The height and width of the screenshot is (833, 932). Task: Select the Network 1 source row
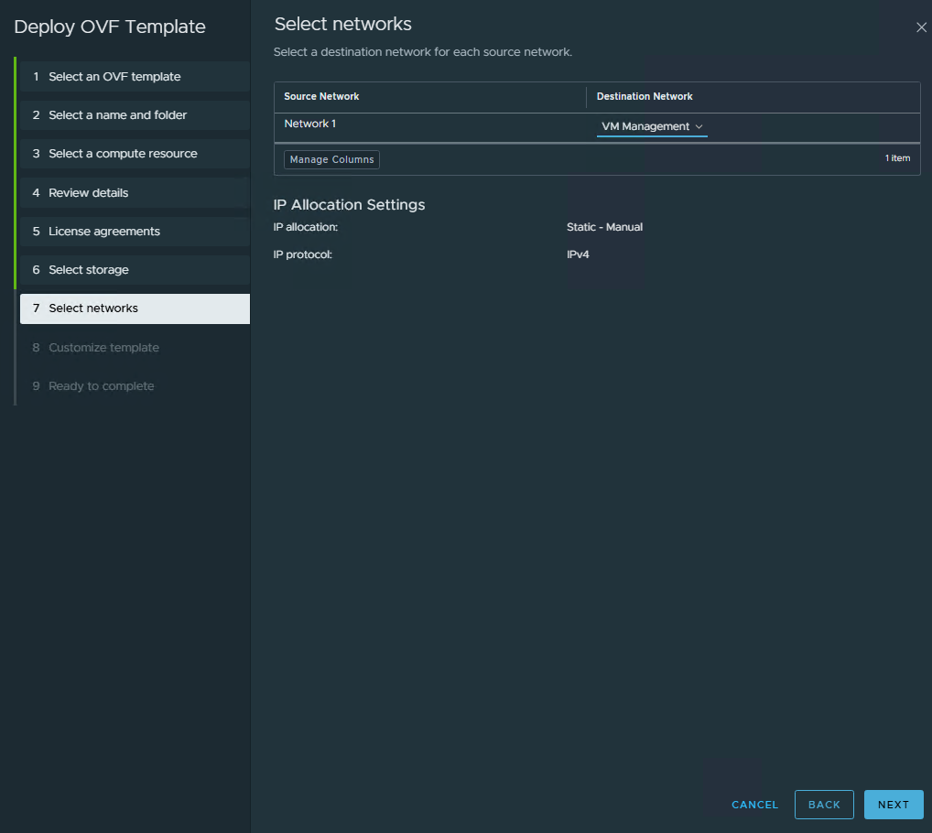coord(310,124)
